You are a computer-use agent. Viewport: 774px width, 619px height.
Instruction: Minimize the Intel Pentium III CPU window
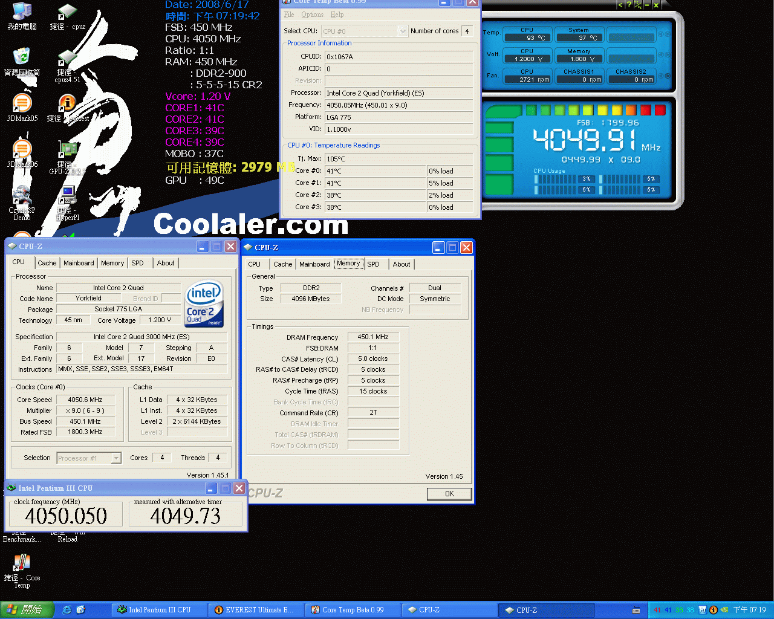pyautogui.click(x=212, y=488)
